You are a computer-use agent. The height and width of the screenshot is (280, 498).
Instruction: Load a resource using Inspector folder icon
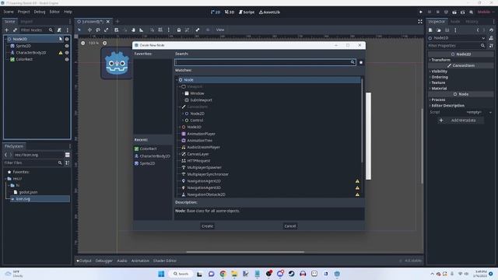point(439,30)
